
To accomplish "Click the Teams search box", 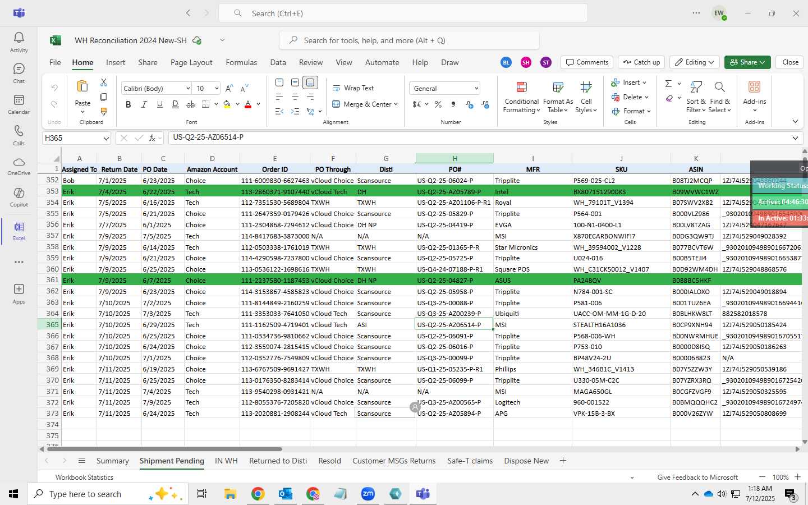I will click(x=403, y=13).
